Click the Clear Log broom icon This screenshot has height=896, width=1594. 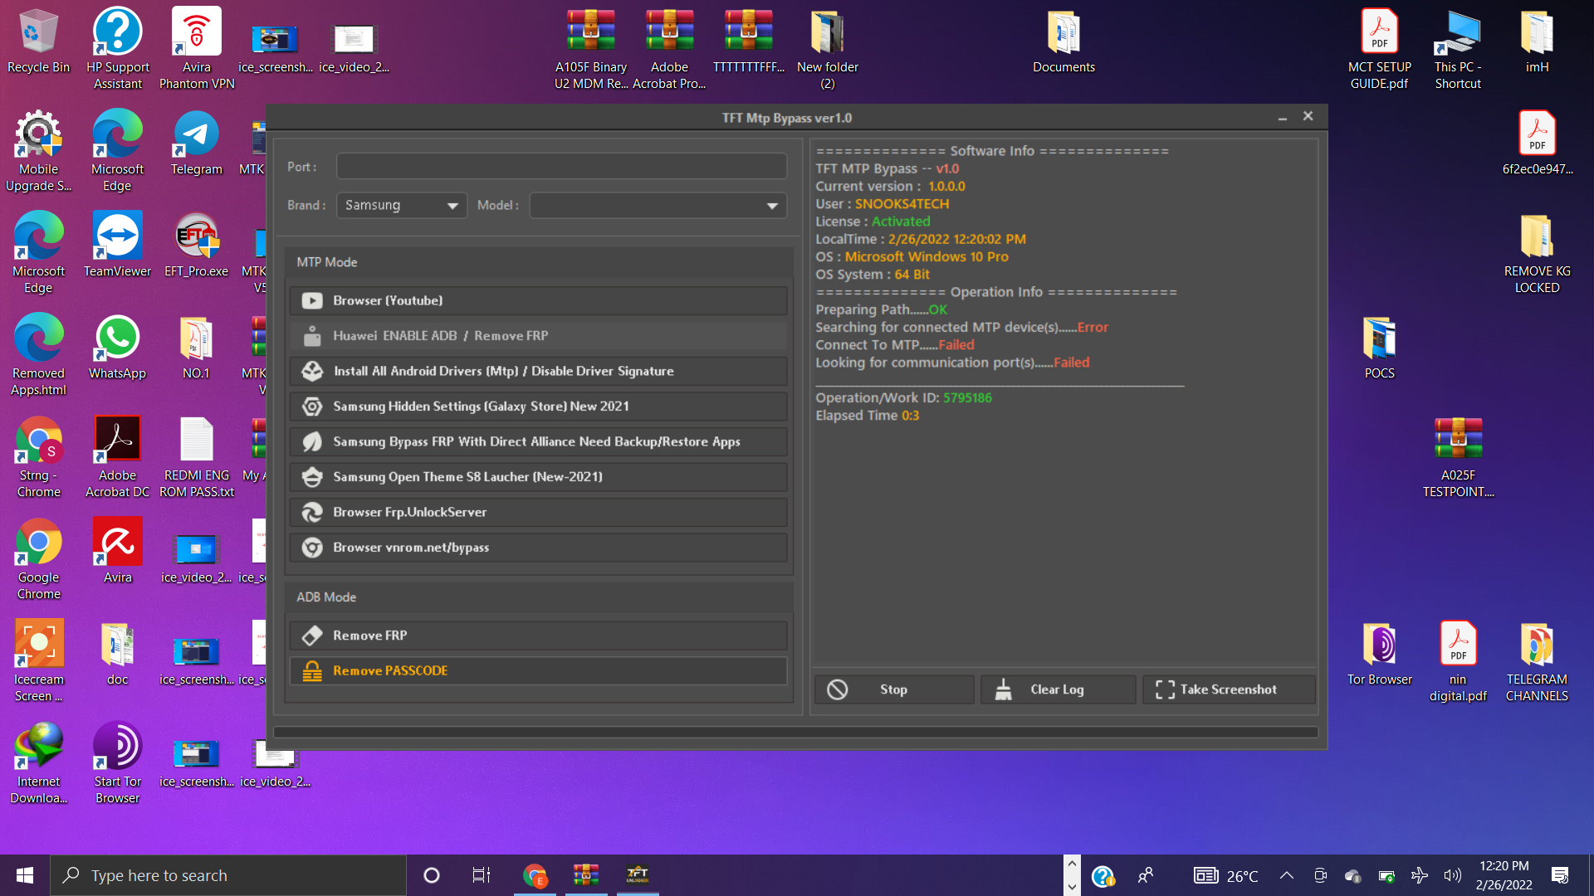click(x=1004, y=689)
